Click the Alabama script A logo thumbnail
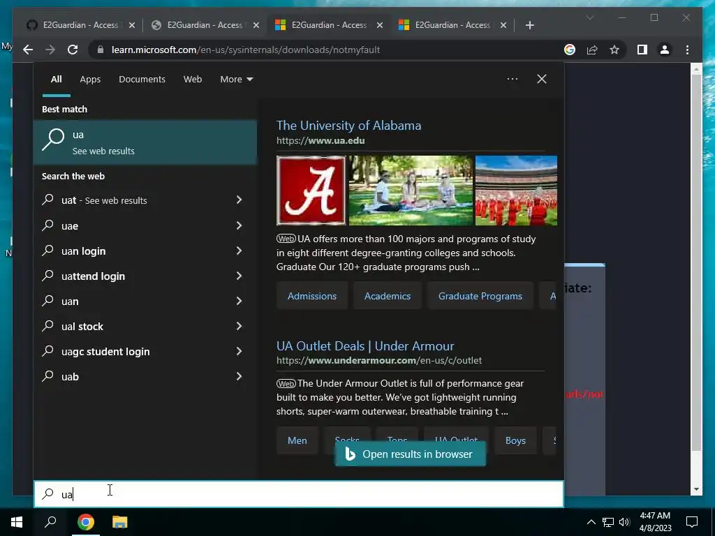This screenshot has height=536, width=715. coord(311,191)
